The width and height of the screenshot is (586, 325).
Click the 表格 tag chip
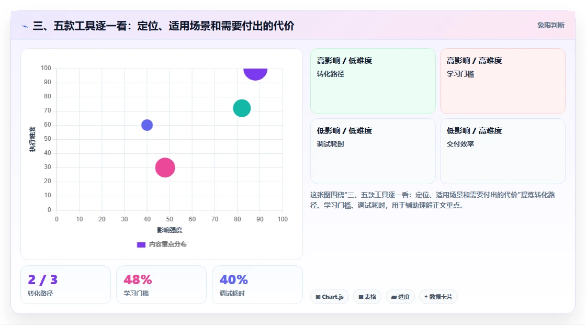(x=367, y=297)
